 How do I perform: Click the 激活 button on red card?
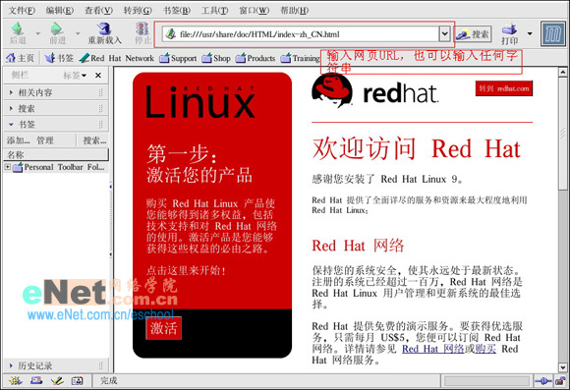click(163, 328)
